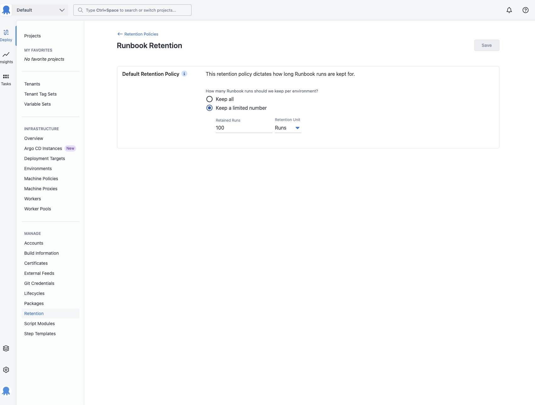Open the Library layers icon
This screenshot has height=405, width=535.
click(6, 348)
